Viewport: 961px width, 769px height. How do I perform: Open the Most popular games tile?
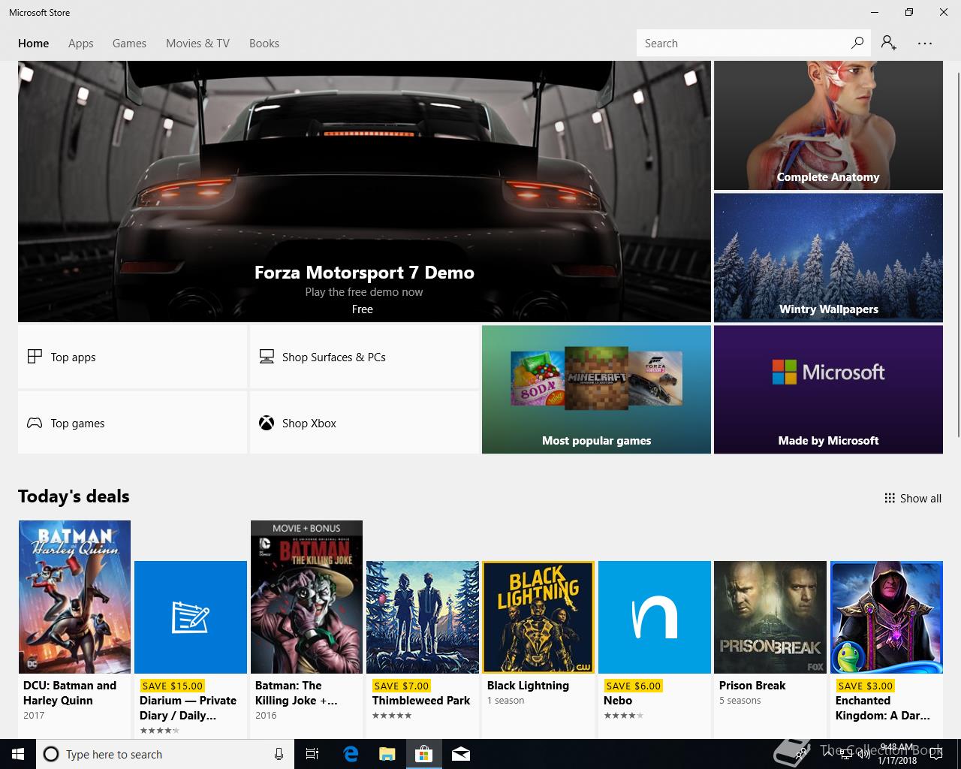coord(596,389)
